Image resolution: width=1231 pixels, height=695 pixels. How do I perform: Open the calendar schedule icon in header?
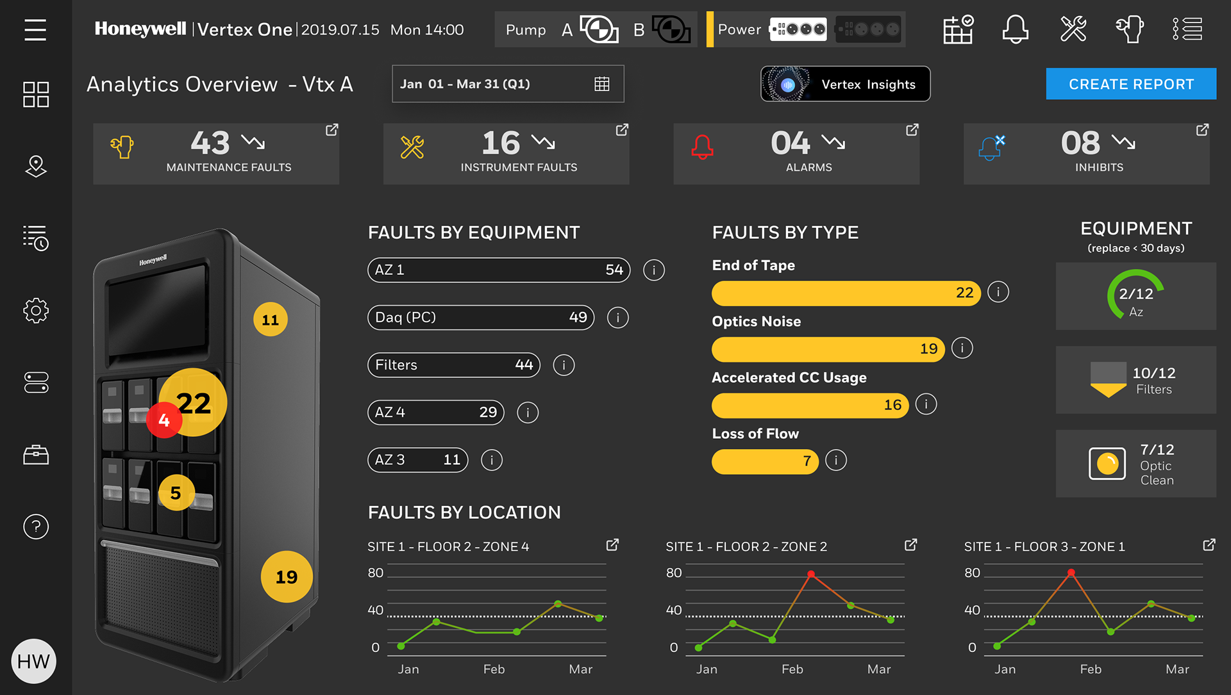(x=958, y=29)
